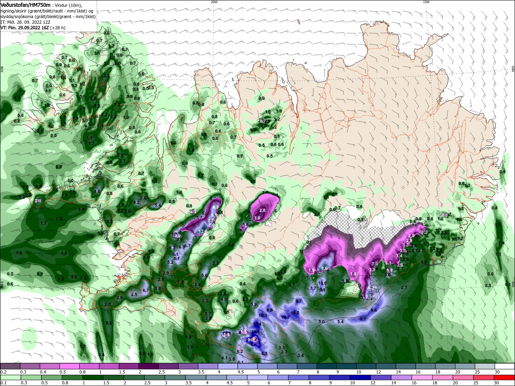Click the 3.8 value near bottom edge

[x=232, y=359]
